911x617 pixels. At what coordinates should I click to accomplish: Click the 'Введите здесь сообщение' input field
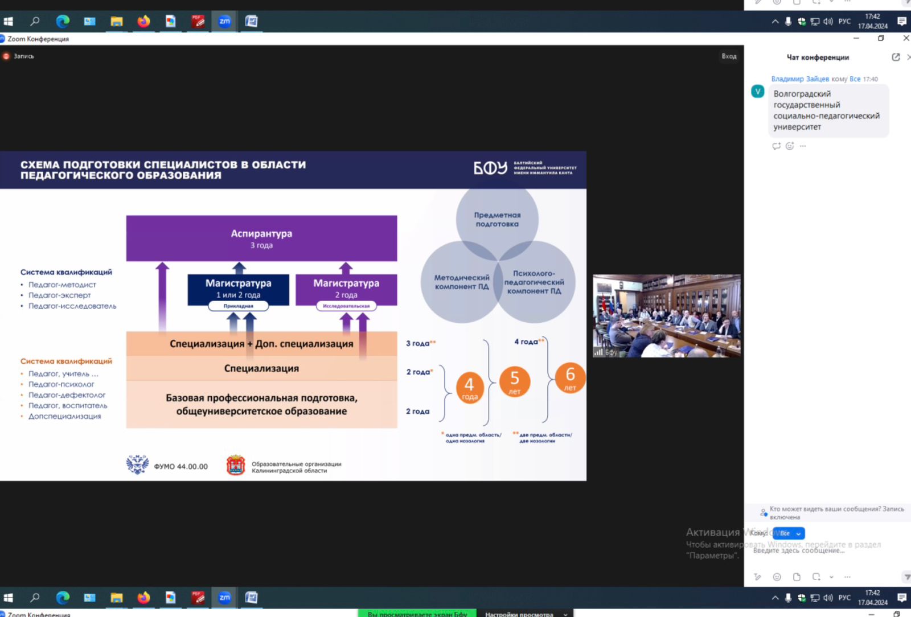(826, 551)
